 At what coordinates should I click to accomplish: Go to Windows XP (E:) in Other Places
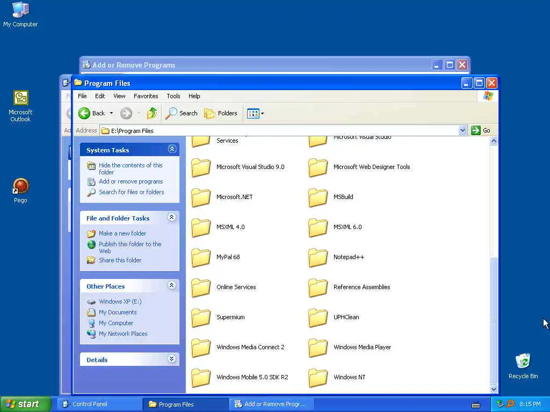120,301
